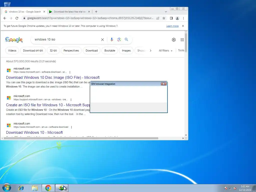Click into the Google search text field
256x192 pixels.
point(66,39)
